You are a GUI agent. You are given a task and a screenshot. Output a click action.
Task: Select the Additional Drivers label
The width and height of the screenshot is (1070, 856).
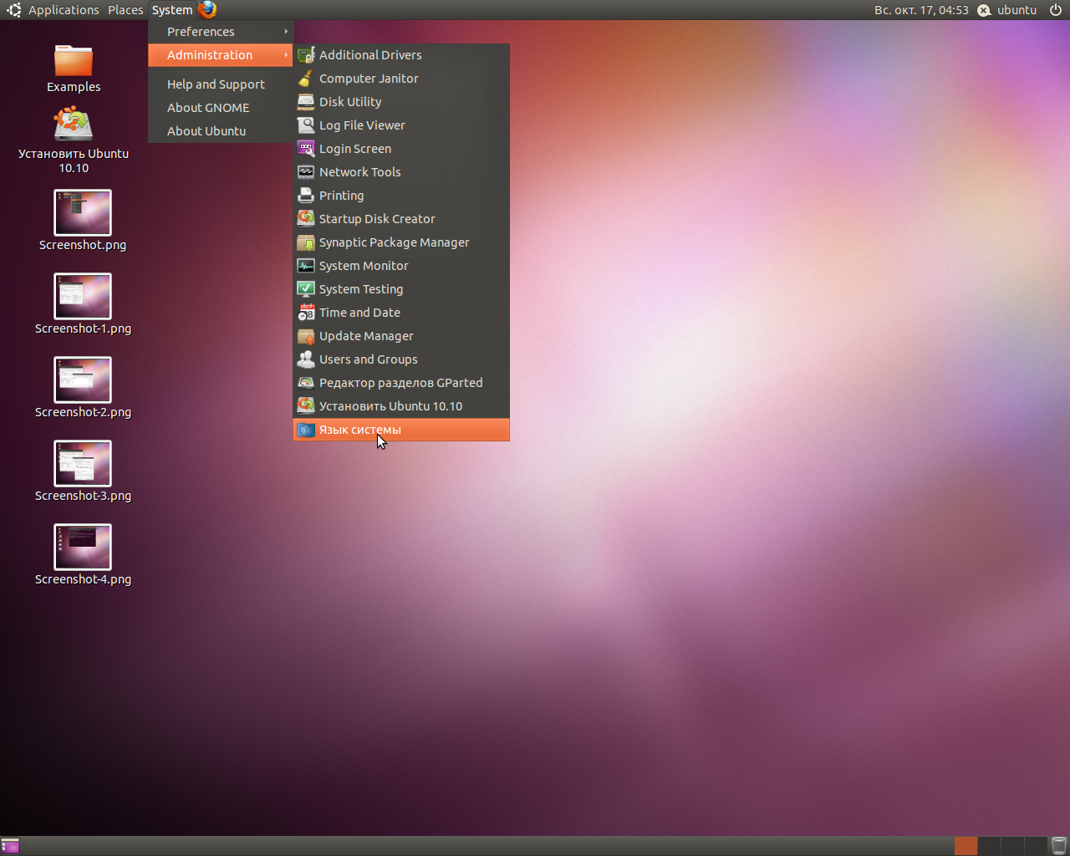point(370,55)
